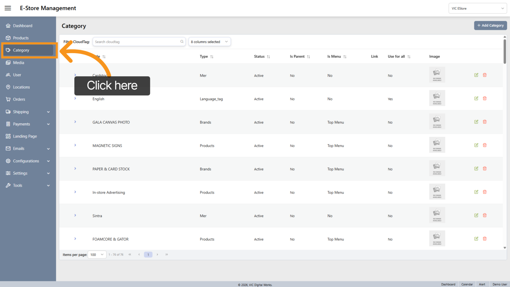Screen dimensions: 510x287
Task: Click edit icon for English row
Action: (x=476, y=98)
